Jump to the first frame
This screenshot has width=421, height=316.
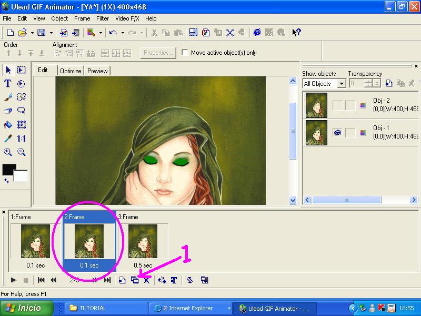click(x=41, y=280)
